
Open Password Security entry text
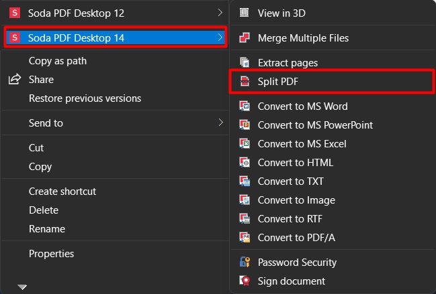click(x=297, y=263)
